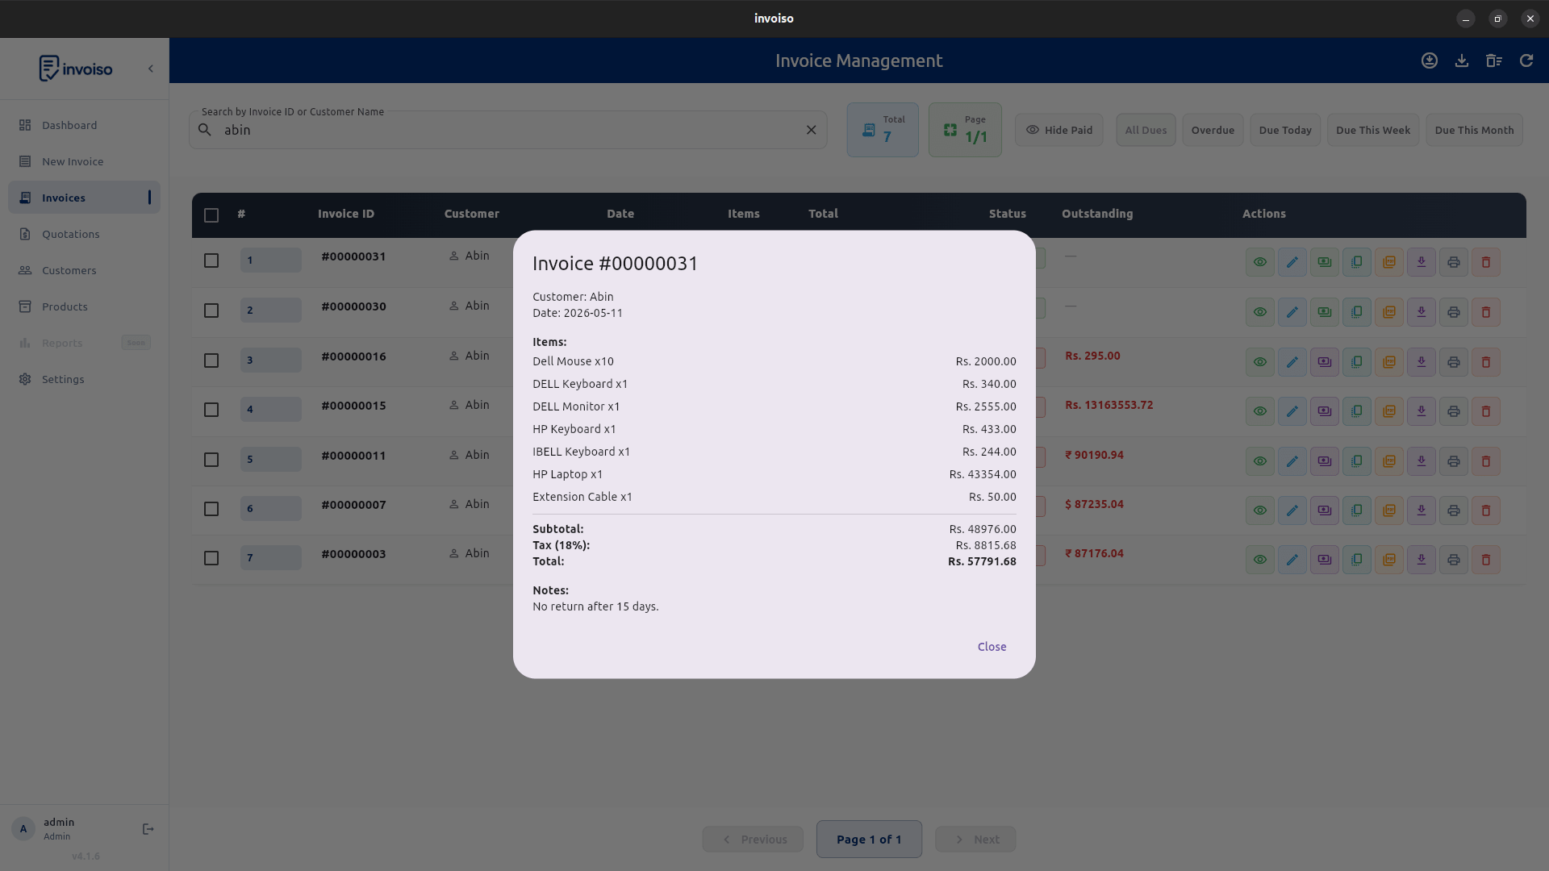Print invoice #00000016
Image resolution: width=1549 pixels, height=871 pixels.
tap(1454, 362)
